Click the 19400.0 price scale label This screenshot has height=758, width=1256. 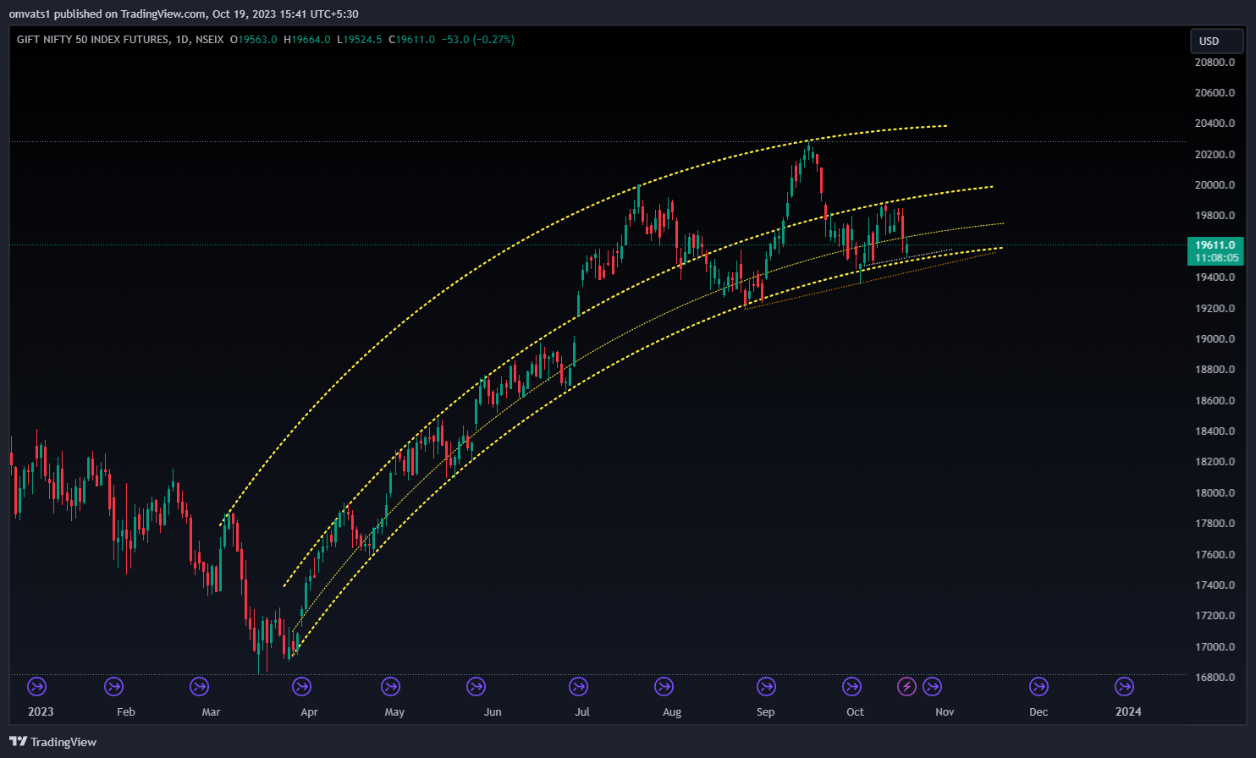pyautogui.click(x=1215, y=277)
